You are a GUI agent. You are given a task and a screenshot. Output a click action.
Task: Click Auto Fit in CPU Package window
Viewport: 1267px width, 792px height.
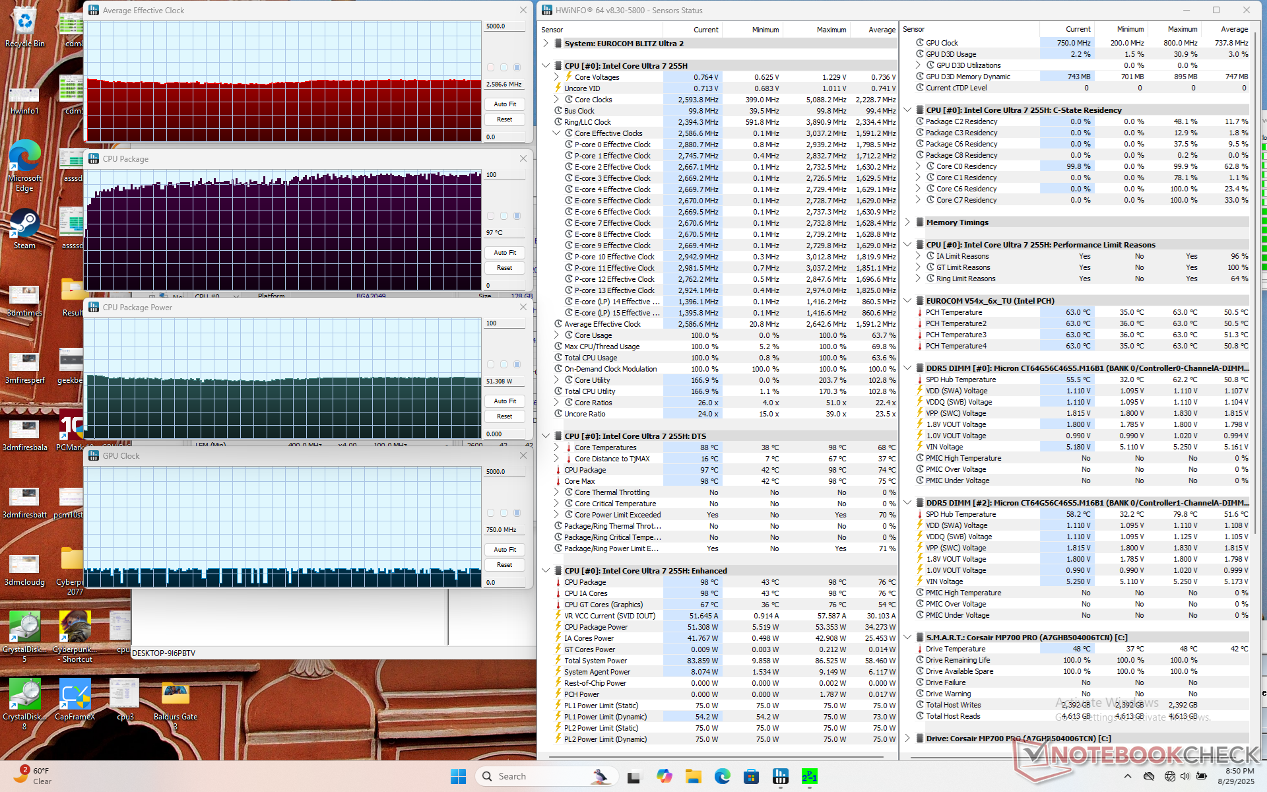coord(505,253)
